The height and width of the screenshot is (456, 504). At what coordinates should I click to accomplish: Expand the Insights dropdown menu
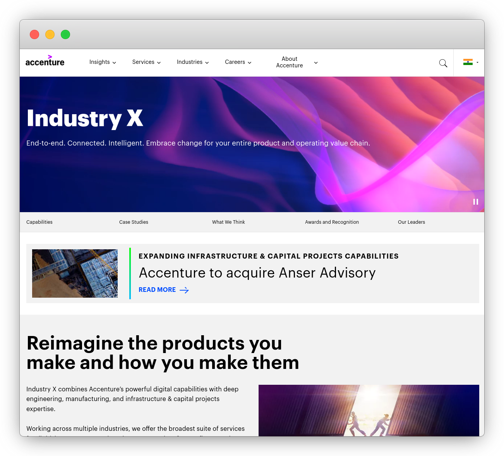[x=103, y=62]
